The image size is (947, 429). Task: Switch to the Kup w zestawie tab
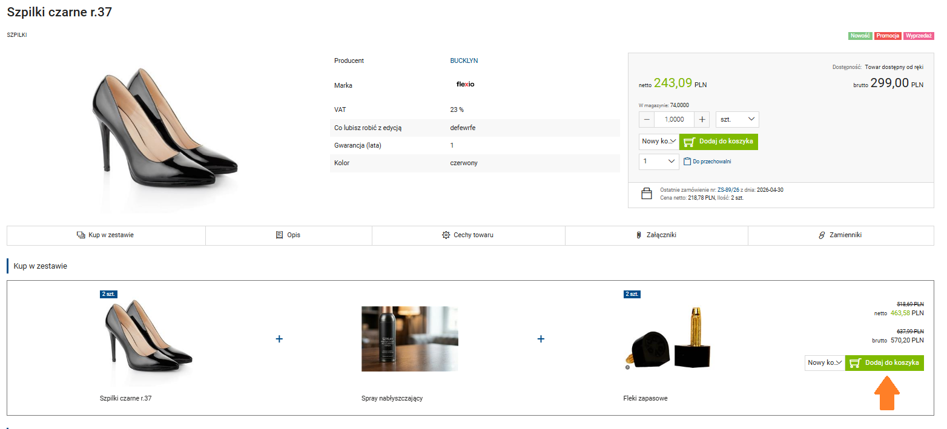click(106, 235)
